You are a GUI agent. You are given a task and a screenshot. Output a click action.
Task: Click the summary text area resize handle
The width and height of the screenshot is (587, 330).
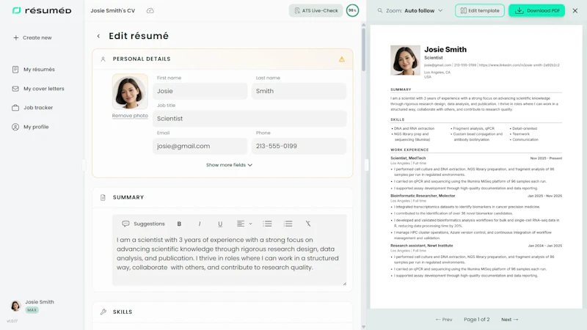[344, 284]
